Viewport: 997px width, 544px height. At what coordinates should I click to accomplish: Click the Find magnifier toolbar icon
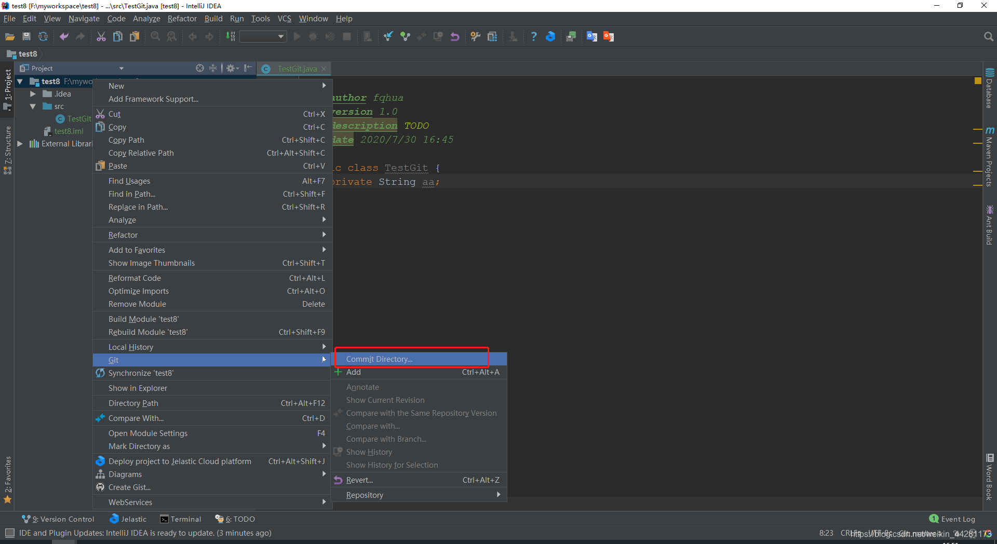click(x=155, y=36)
